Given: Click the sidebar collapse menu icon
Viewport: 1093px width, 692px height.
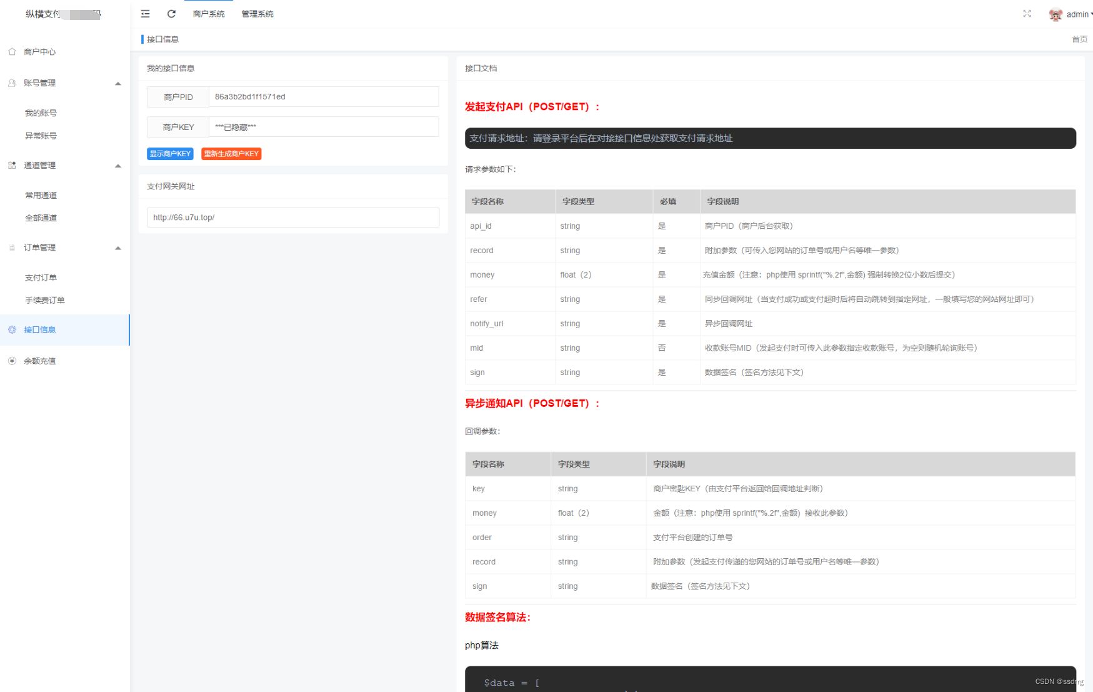Looking at the screenshot, I should tap(145, 14).
